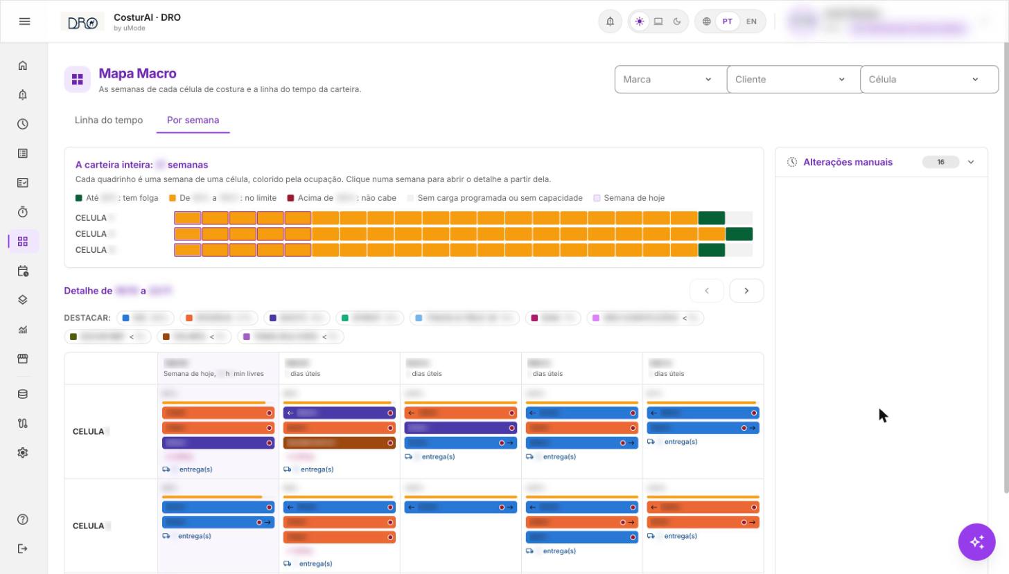1009x574 pixels.
Task: Open the bell alerts icon in sidebar
Action: point(23,95)
